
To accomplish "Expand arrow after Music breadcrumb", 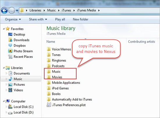I will 59,11.
